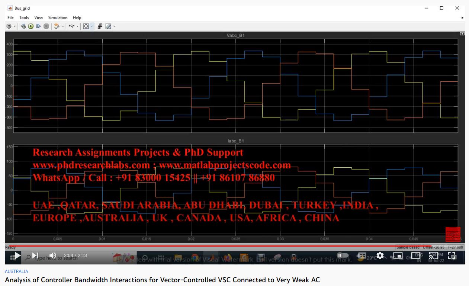Open the Tools menu
The width and height of the screenshot is (469, 286).
pyautogui.click(x=24, y=17)
